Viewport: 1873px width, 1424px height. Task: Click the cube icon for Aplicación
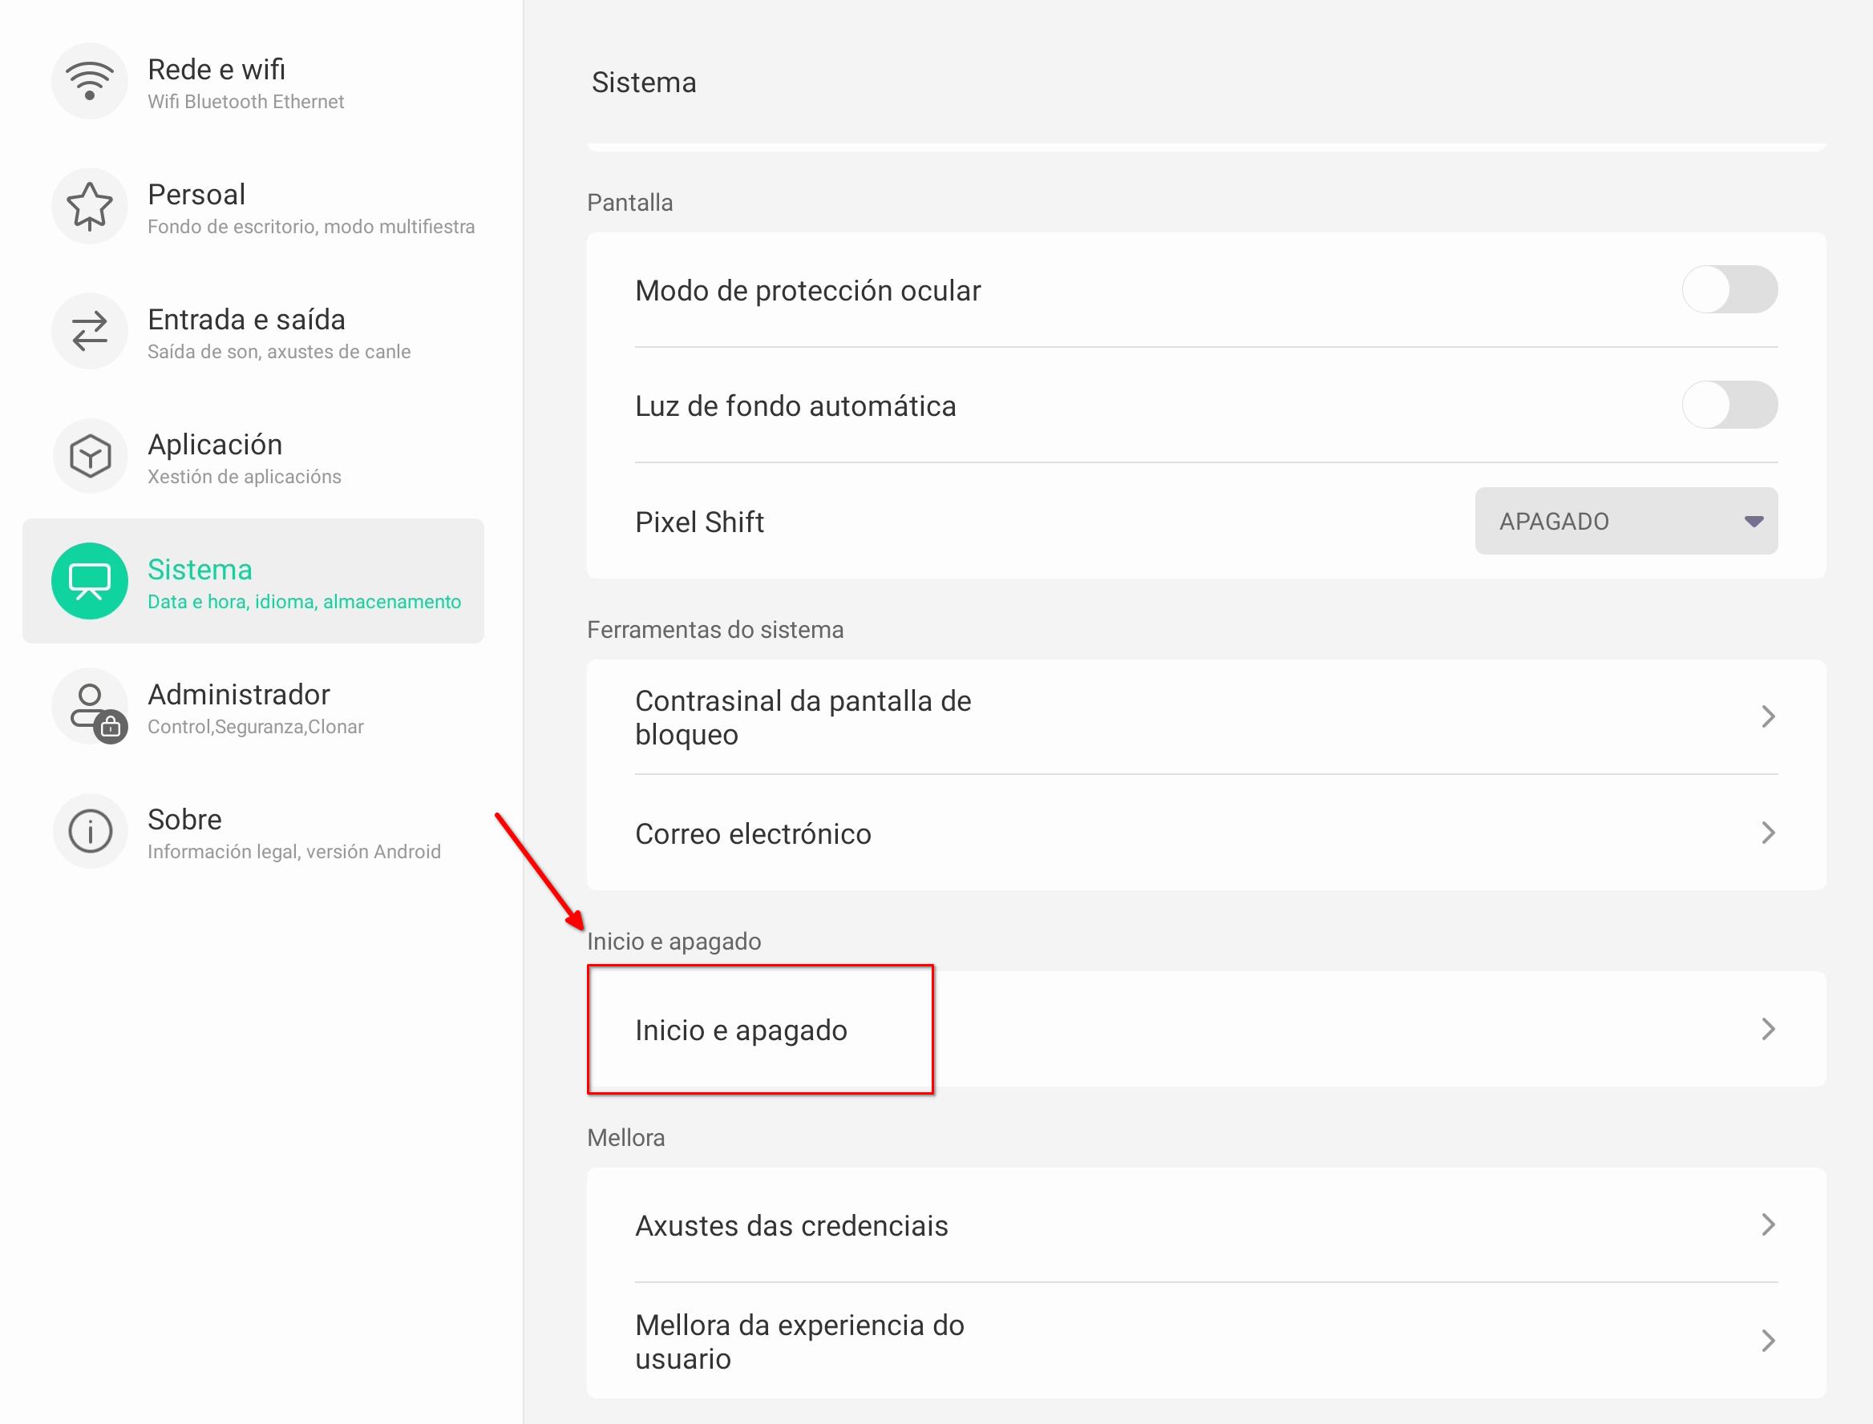[x=89, y=456]
